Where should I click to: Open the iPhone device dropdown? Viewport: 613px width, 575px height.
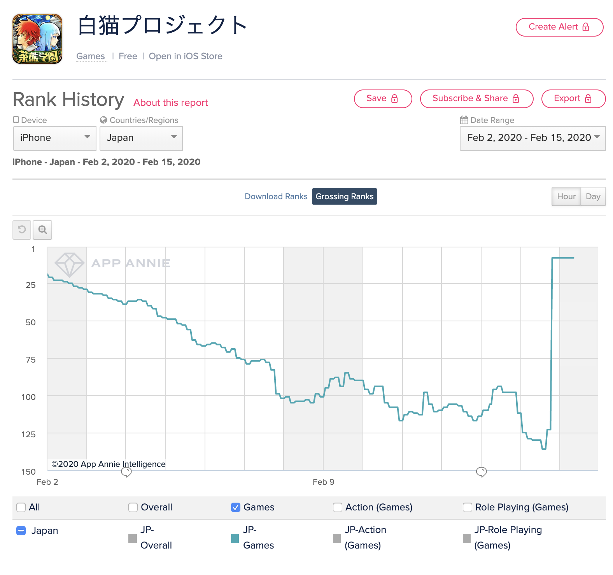tap(55, 138)
